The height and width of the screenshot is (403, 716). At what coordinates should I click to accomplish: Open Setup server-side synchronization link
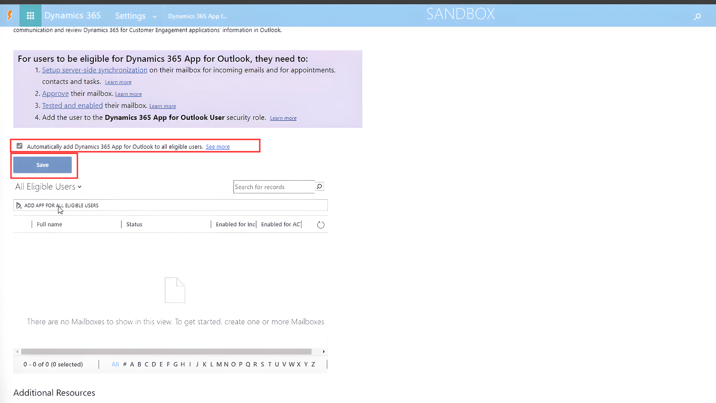click(x=95, y=70)
